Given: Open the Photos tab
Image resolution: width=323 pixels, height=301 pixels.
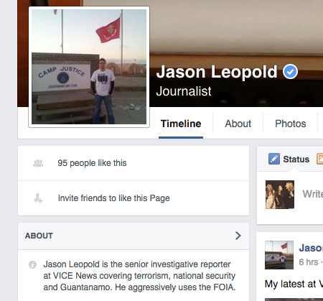Looking at the screenshot, I should pyautogui.click(x=291, y=124).
